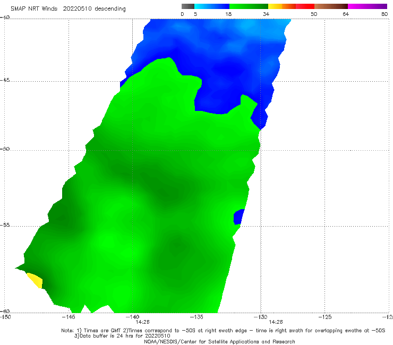Click the '34' label under the color bar
The width and height of the screenshot is (393, 345).
tap(266, 14)
